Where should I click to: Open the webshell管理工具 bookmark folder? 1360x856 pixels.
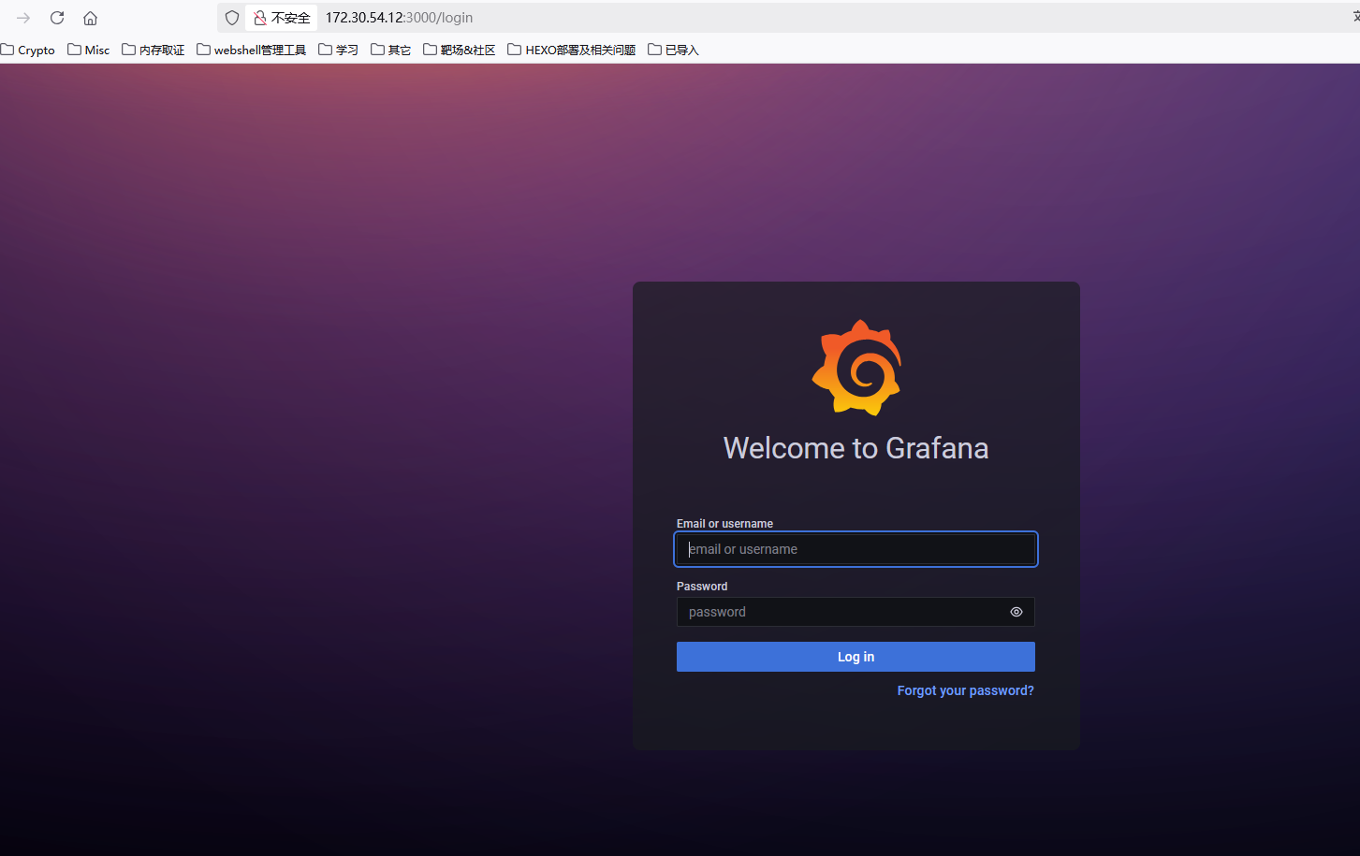point(251,50)
